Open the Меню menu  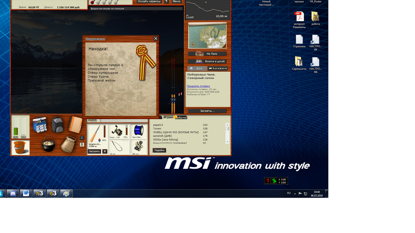coord(176,2)
